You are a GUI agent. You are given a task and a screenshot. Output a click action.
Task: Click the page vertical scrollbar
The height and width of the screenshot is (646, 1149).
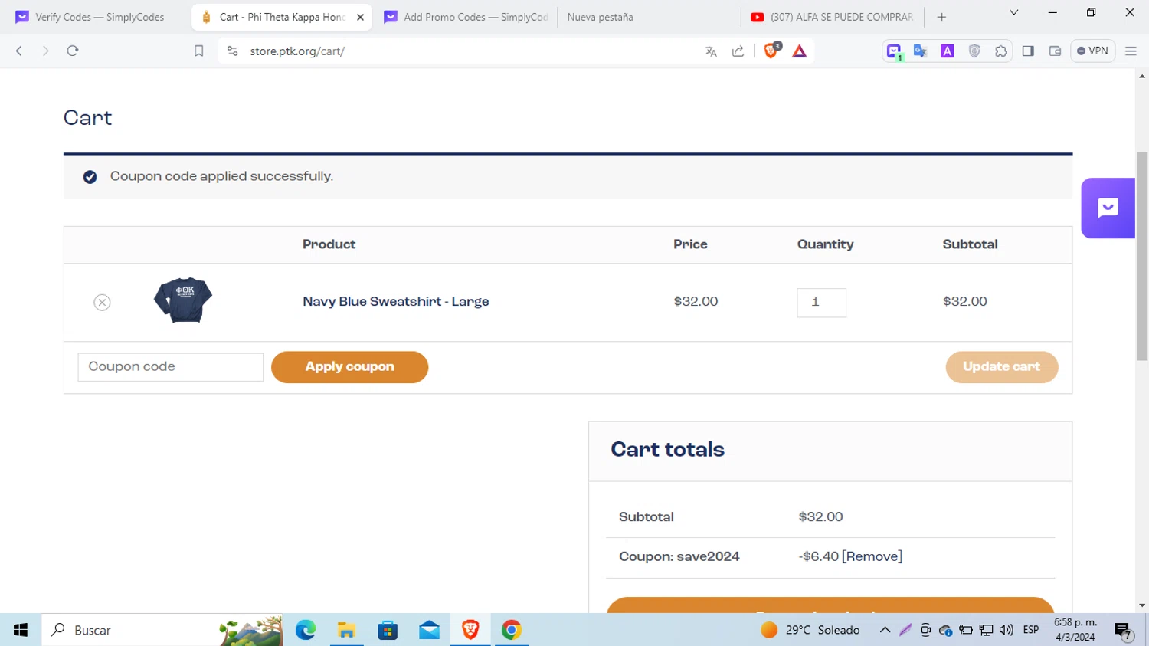[1142, 256]
